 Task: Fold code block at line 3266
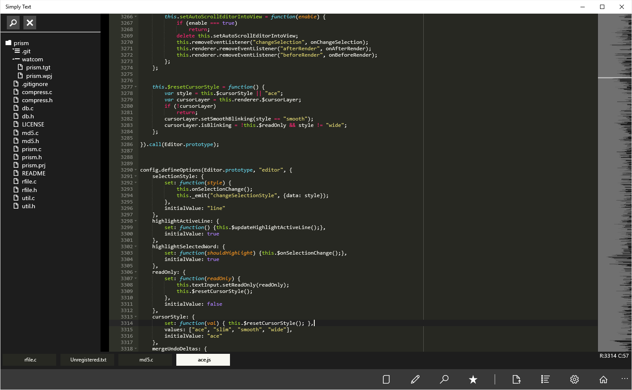click(x=136, y=17)
